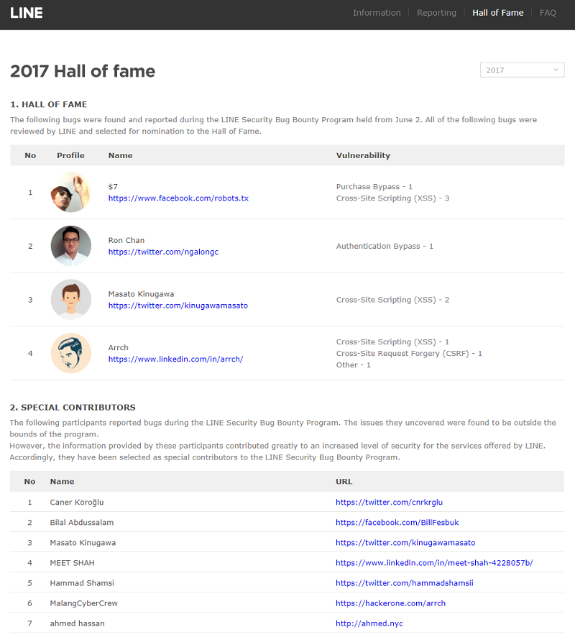The width and height of the screenshot is (575, 637).
Task: Open Arrch's LinkedIn profile link
Action: [175, 359]
